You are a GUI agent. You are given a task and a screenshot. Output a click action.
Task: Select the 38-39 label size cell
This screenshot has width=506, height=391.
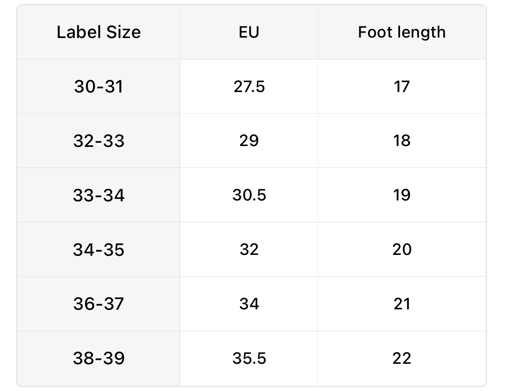point(99,358)
